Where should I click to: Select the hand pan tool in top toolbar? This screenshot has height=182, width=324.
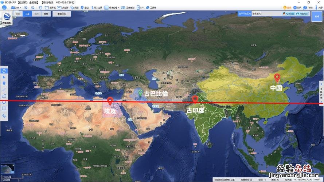click(x=40, y=8)
